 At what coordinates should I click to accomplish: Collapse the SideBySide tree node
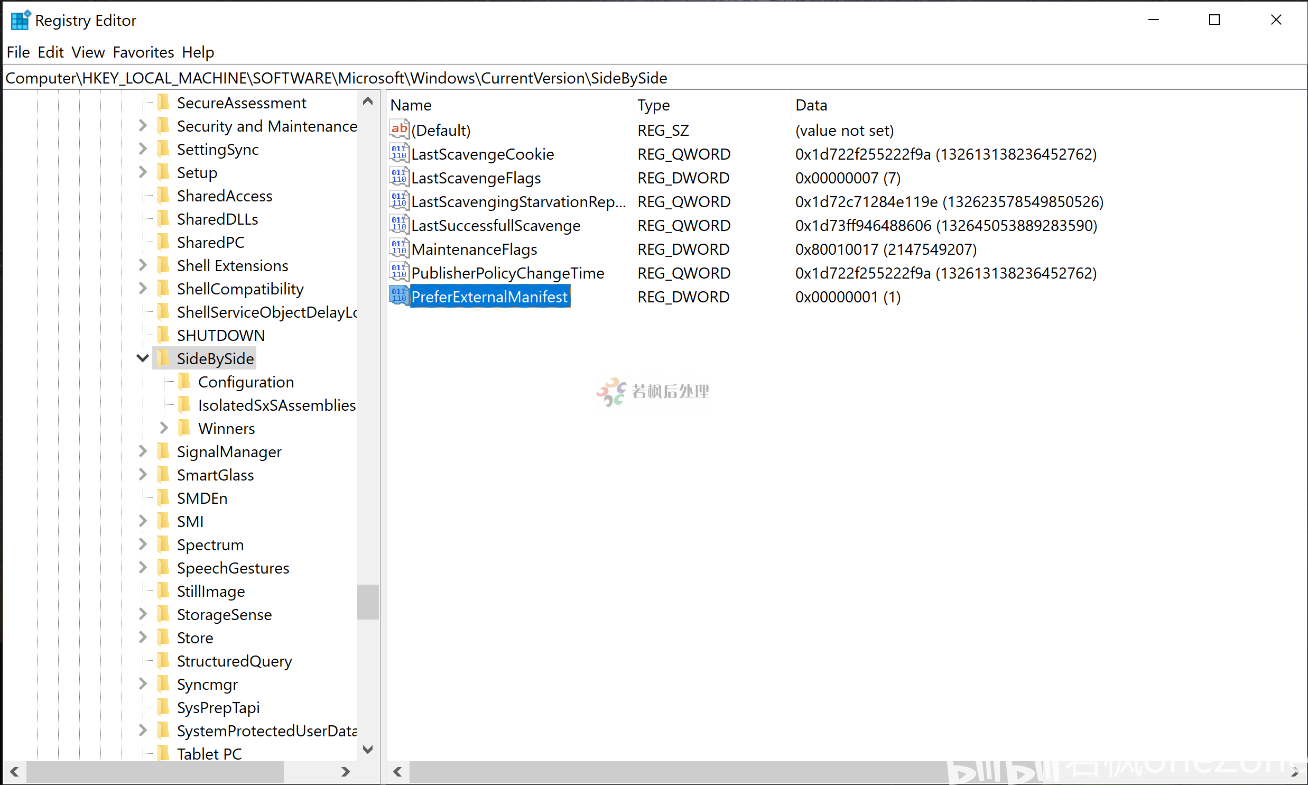[x=142, y=358]
